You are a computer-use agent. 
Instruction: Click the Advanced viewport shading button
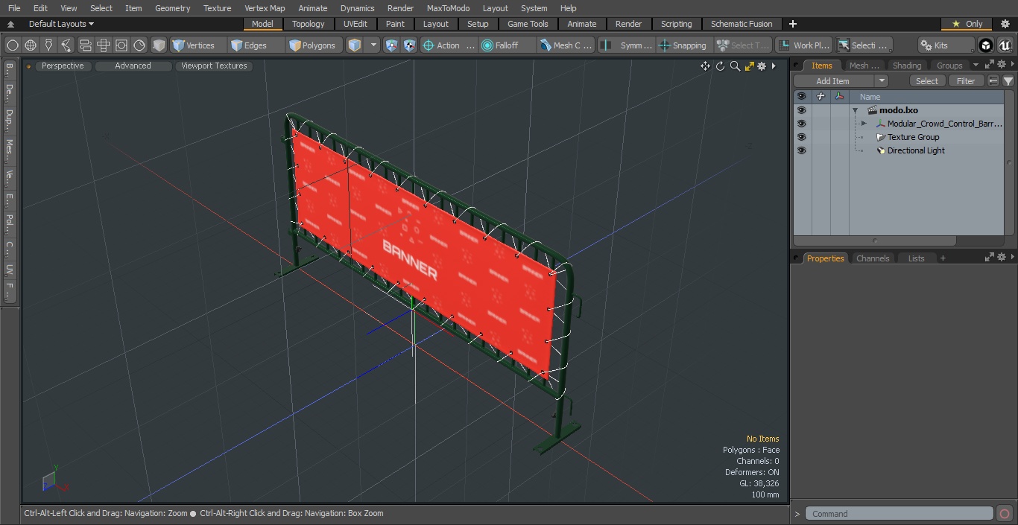pyautogui.click(x=133, y=66)
